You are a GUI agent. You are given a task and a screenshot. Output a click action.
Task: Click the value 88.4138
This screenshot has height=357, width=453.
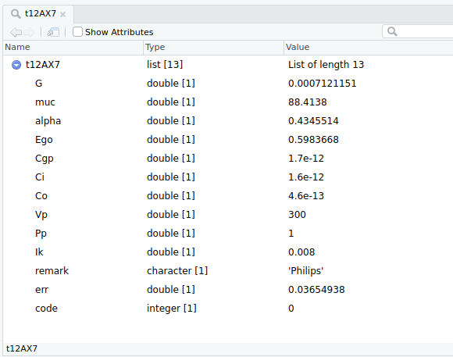coord(308,102)
